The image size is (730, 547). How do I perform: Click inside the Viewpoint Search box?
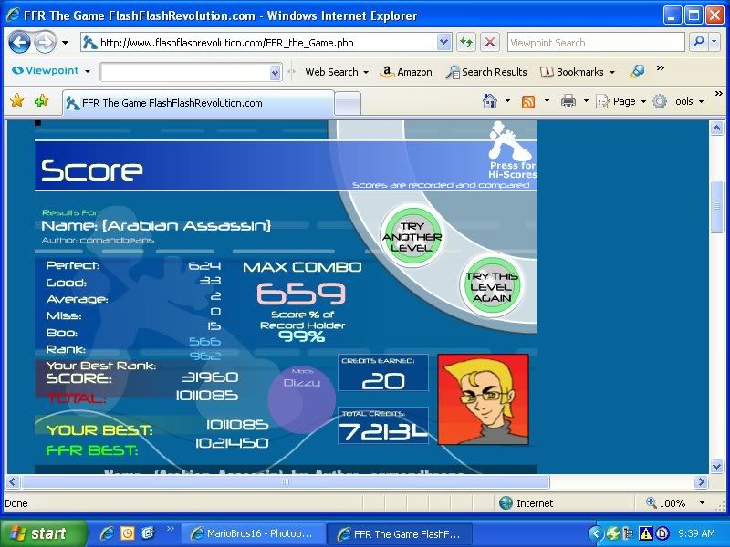pos(593,42)
